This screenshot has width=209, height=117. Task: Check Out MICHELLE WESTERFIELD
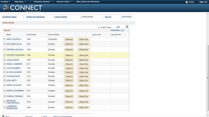(84, 102)
